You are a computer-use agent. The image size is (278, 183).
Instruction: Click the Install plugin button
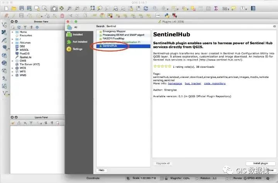[261, 163]
